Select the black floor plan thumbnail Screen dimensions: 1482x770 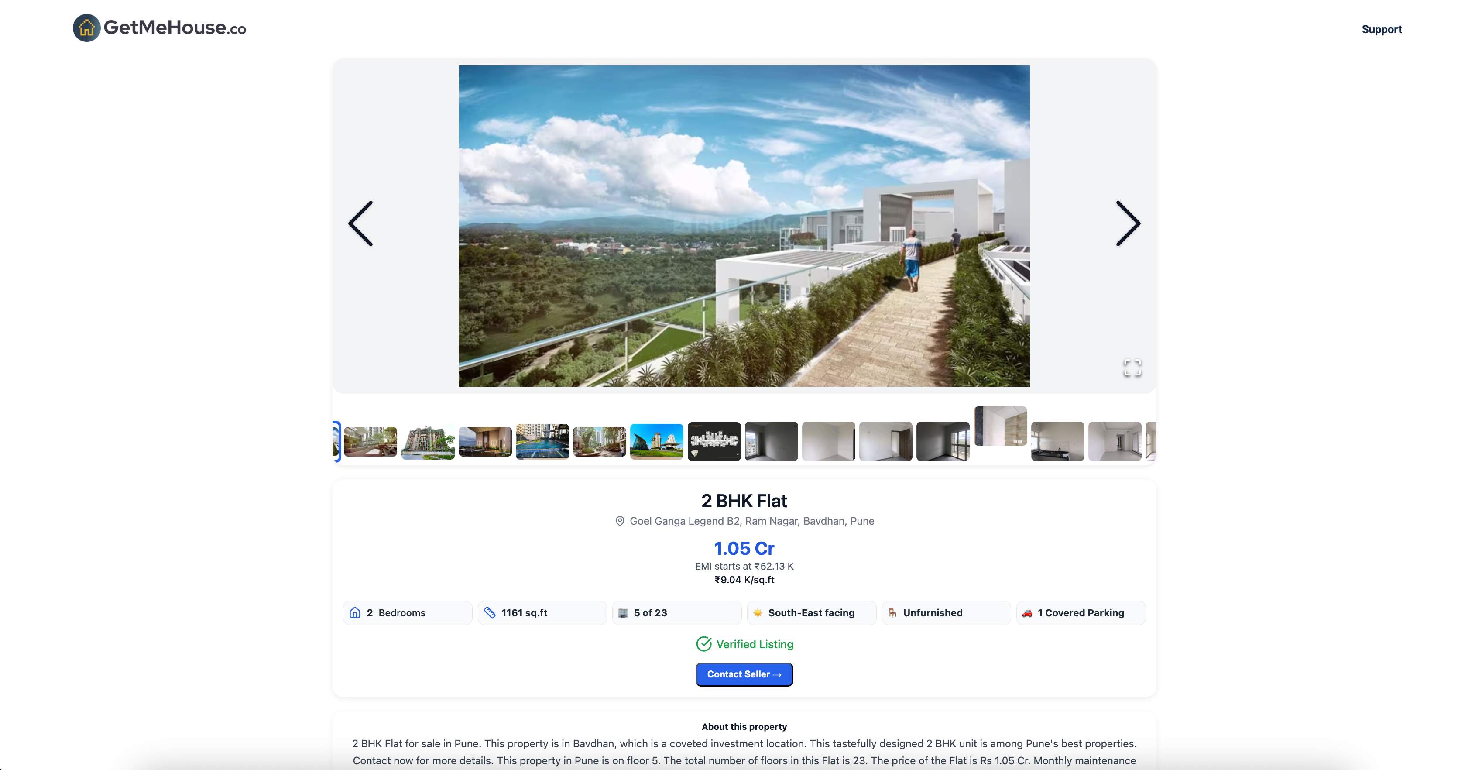coord(714,441)
